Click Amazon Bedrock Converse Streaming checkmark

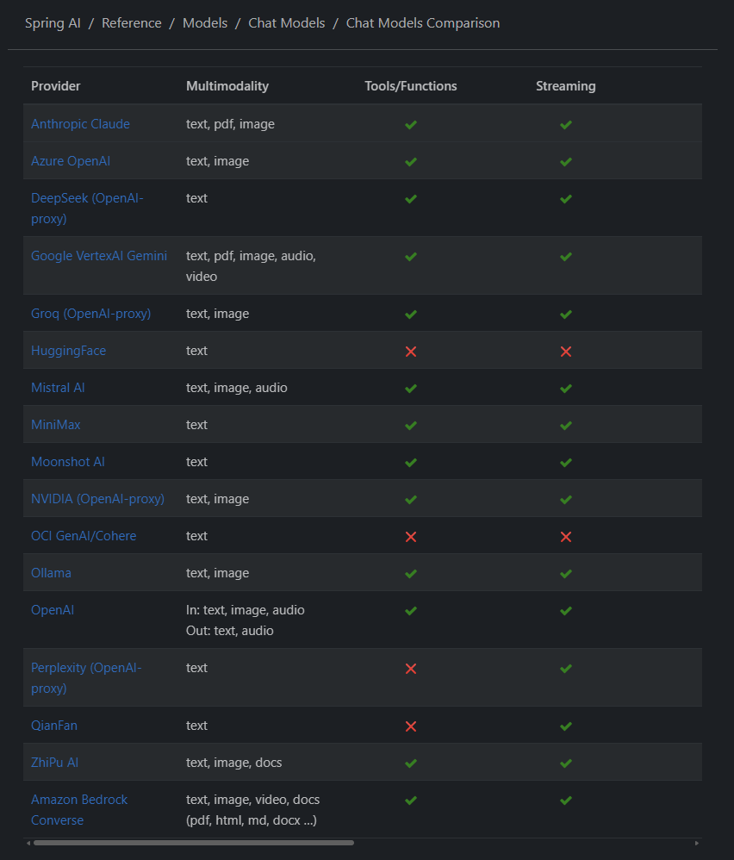pos(566,801)
